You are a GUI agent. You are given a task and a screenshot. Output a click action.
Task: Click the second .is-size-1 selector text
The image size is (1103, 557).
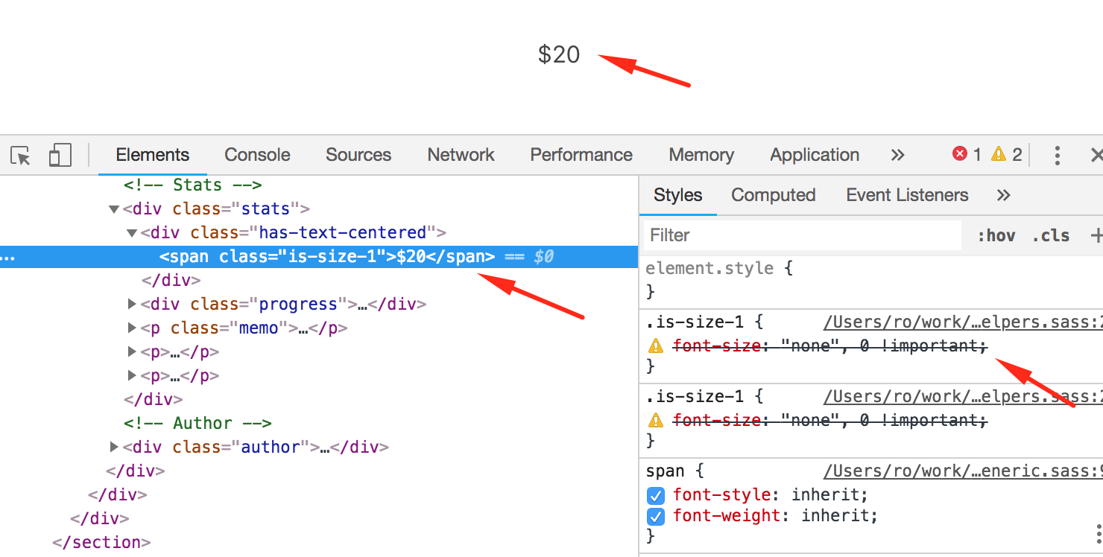click(695, 396)
